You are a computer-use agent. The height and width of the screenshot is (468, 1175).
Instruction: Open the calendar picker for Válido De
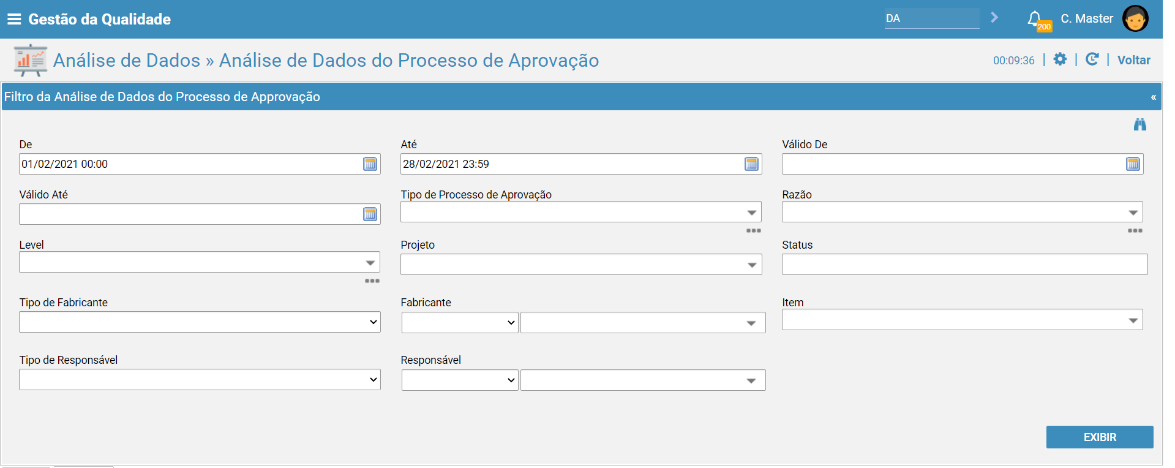pyautogui.click(x=1133, y=164)
